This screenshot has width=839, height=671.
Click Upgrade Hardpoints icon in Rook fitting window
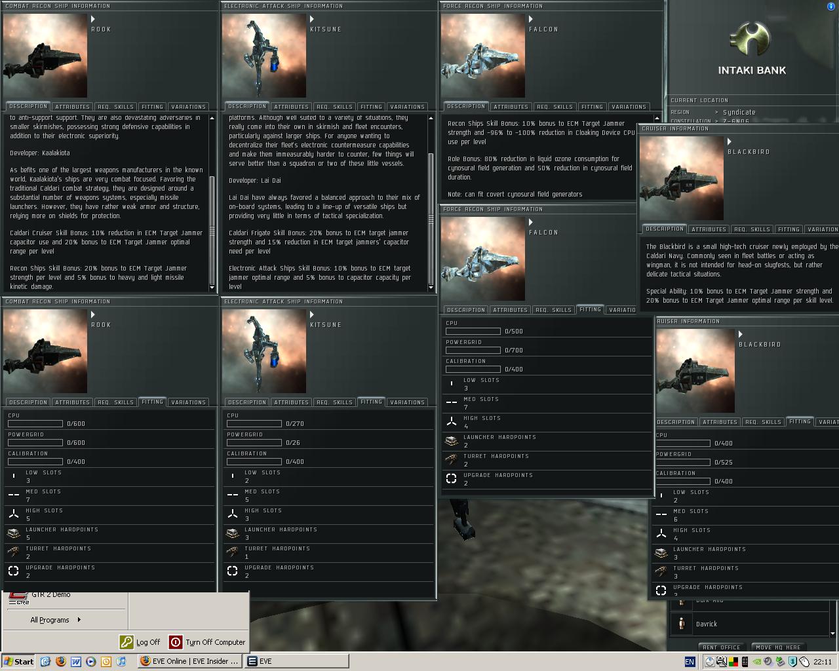pos(14,571)
